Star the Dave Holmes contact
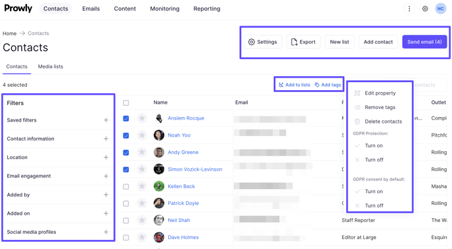This screenshot has height=249, width=452. click(x=142, y=237)
